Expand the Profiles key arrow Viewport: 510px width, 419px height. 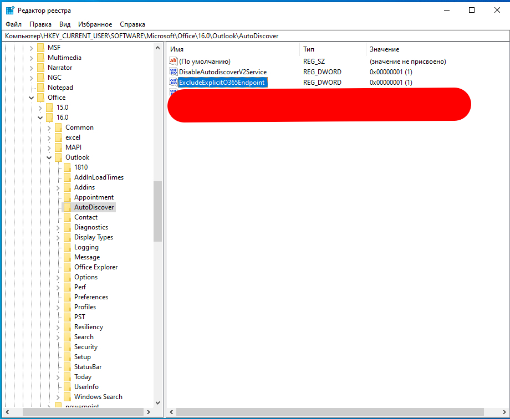58,308
